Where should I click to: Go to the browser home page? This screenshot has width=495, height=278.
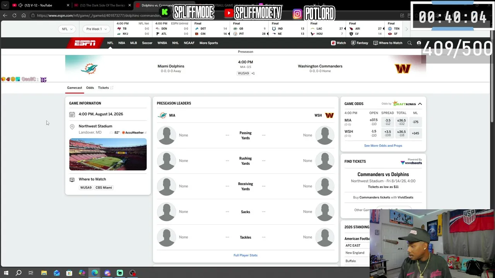(24, 15)
